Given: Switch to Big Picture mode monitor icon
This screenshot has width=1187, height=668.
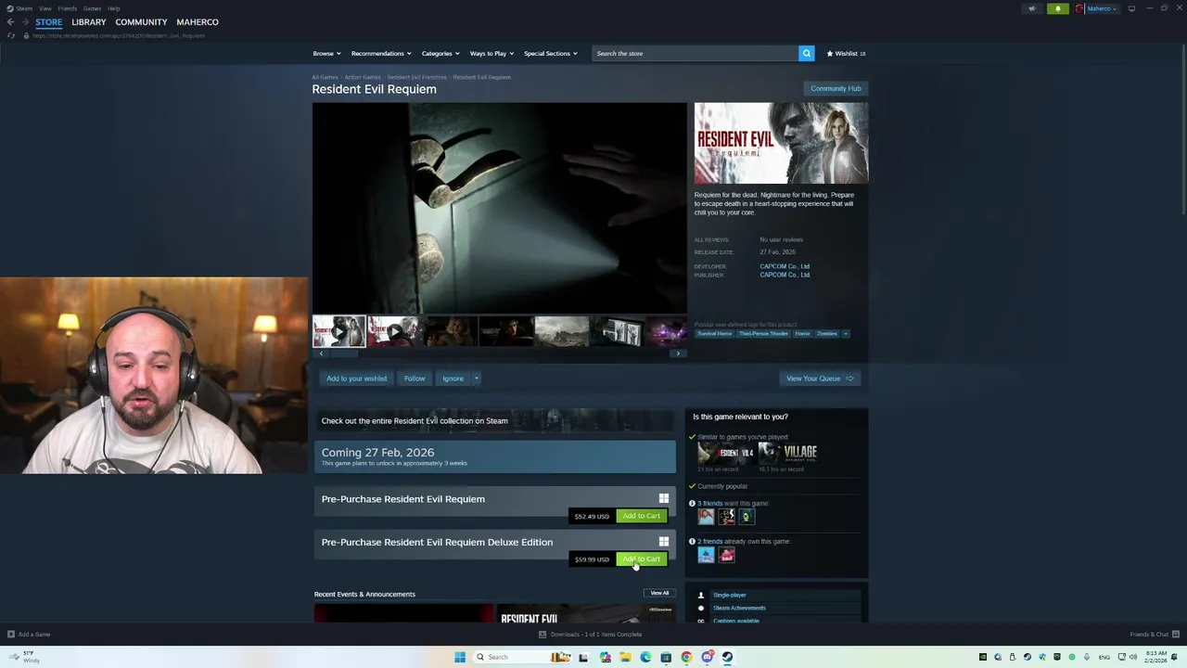Looking at the screenshot, I should [1131, 8].
